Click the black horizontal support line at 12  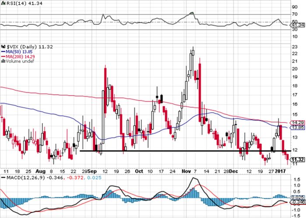[175, 151]
